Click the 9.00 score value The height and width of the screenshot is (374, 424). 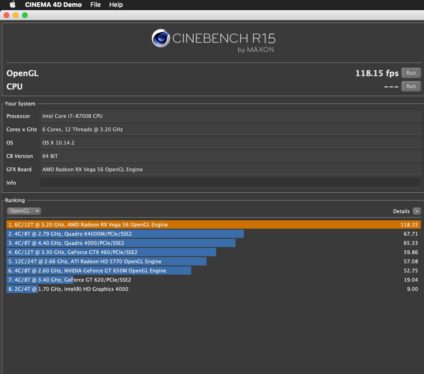point(412,289)
